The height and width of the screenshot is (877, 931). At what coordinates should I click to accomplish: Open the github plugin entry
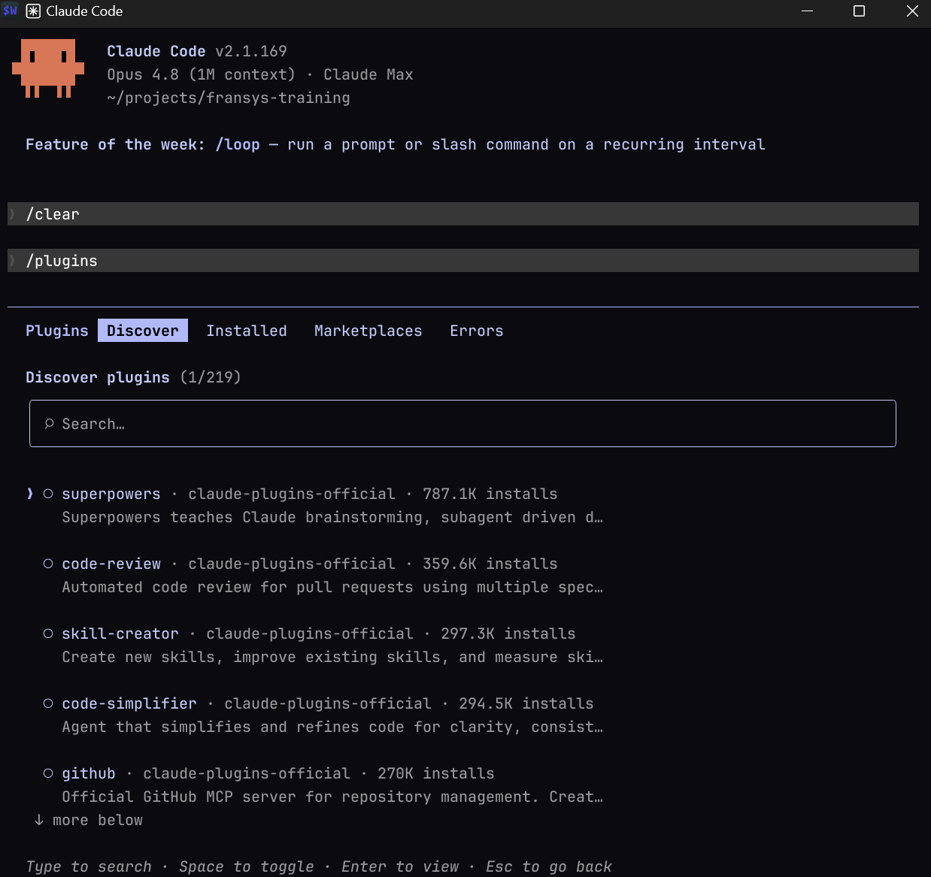(89, 773)
